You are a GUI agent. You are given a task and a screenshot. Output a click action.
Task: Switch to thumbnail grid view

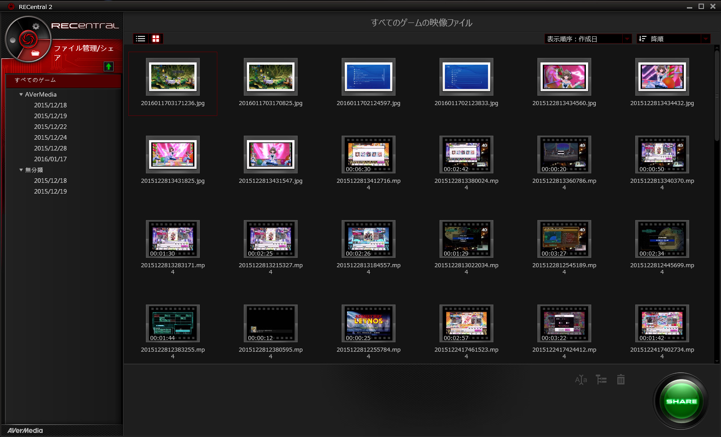coord(156,39)
